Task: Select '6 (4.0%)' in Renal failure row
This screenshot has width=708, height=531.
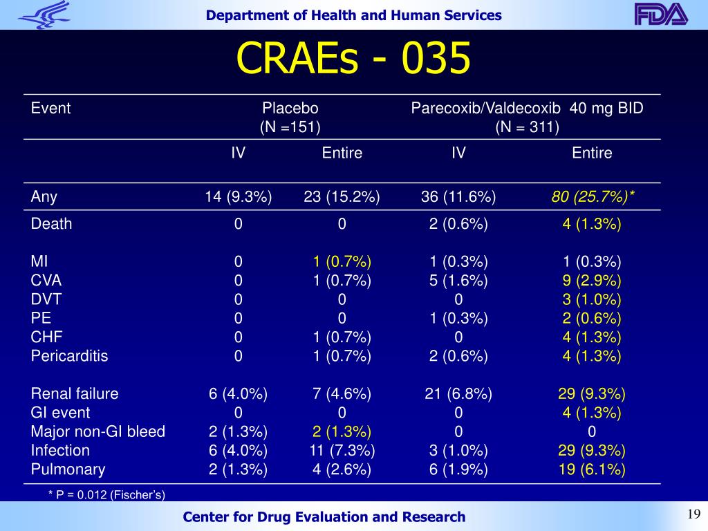Action: tap(239, 393)
